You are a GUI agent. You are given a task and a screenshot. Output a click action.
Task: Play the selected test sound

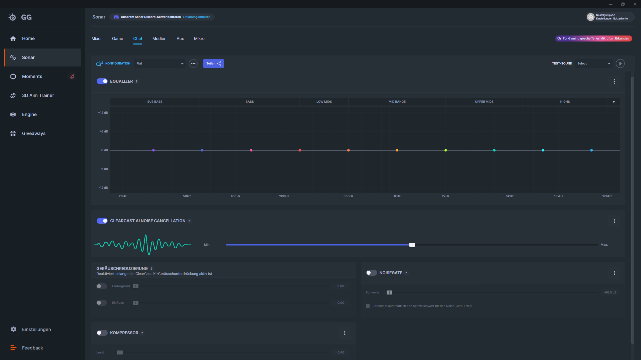pos(620,63)
